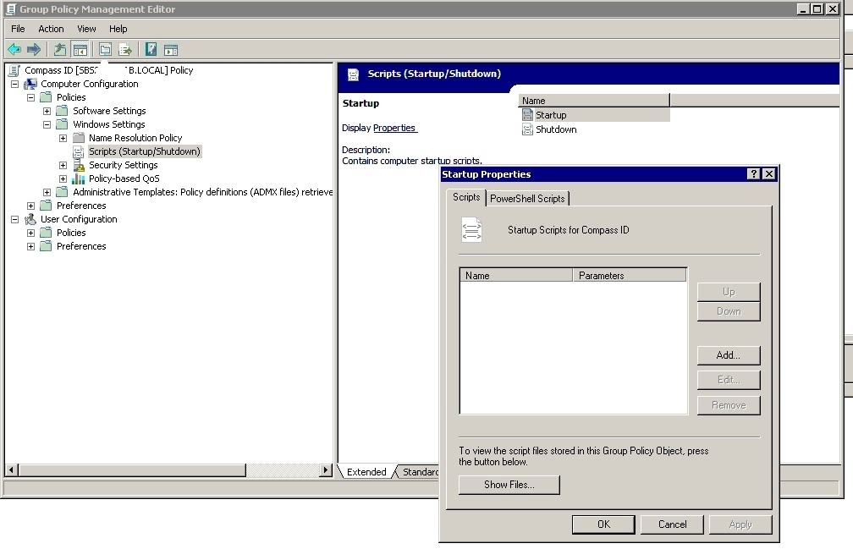The image size is (853, 560).
Task: Toggle the Show/Hide Console Tree toolbar icon
Action: coord(80,49)
